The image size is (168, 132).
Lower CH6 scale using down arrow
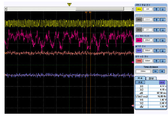tap(163, 61)
